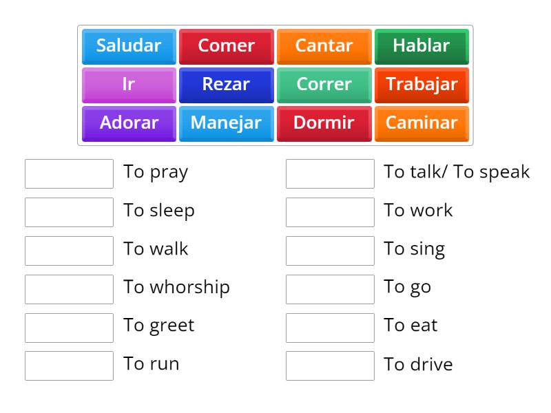Click the Saludar word tile
The image size is (551, 413).
(x=129, y=46)
